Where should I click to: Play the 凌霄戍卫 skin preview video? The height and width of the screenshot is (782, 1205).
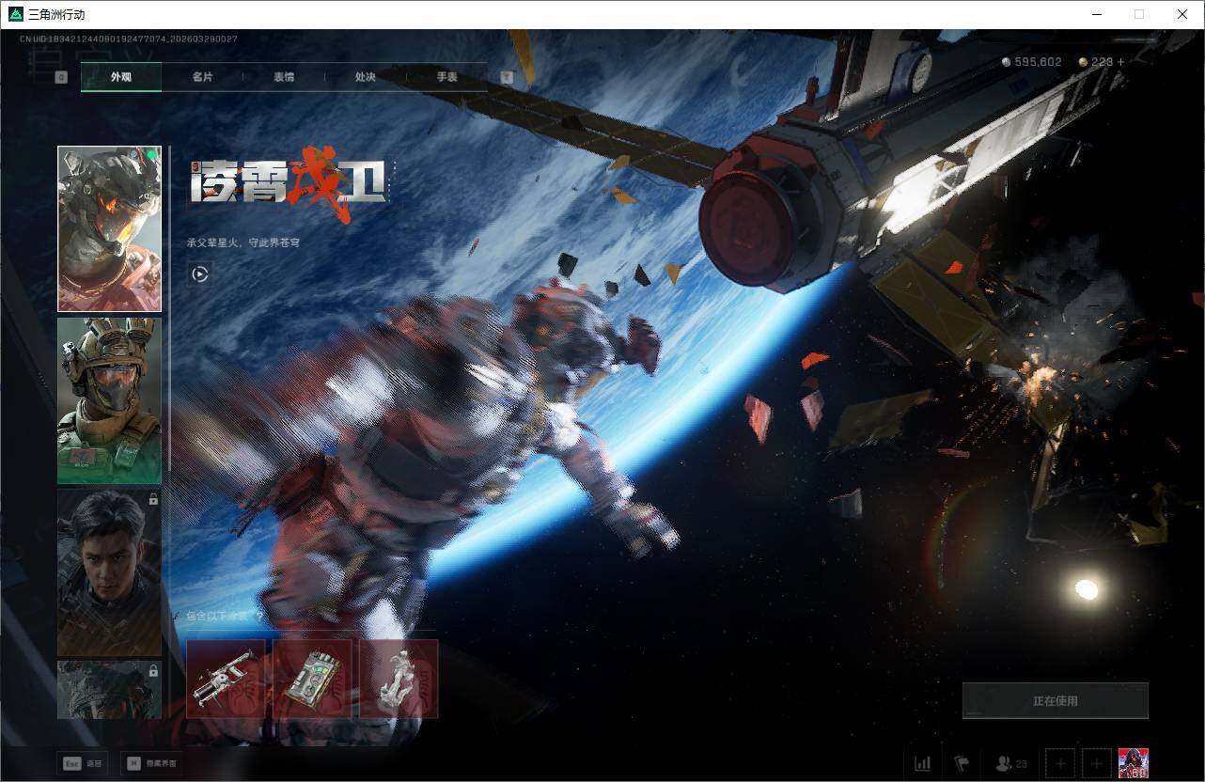click(199, 274)
